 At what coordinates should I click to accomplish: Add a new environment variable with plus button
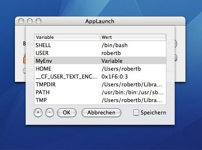pyautogui.click(x=38, y=112)
